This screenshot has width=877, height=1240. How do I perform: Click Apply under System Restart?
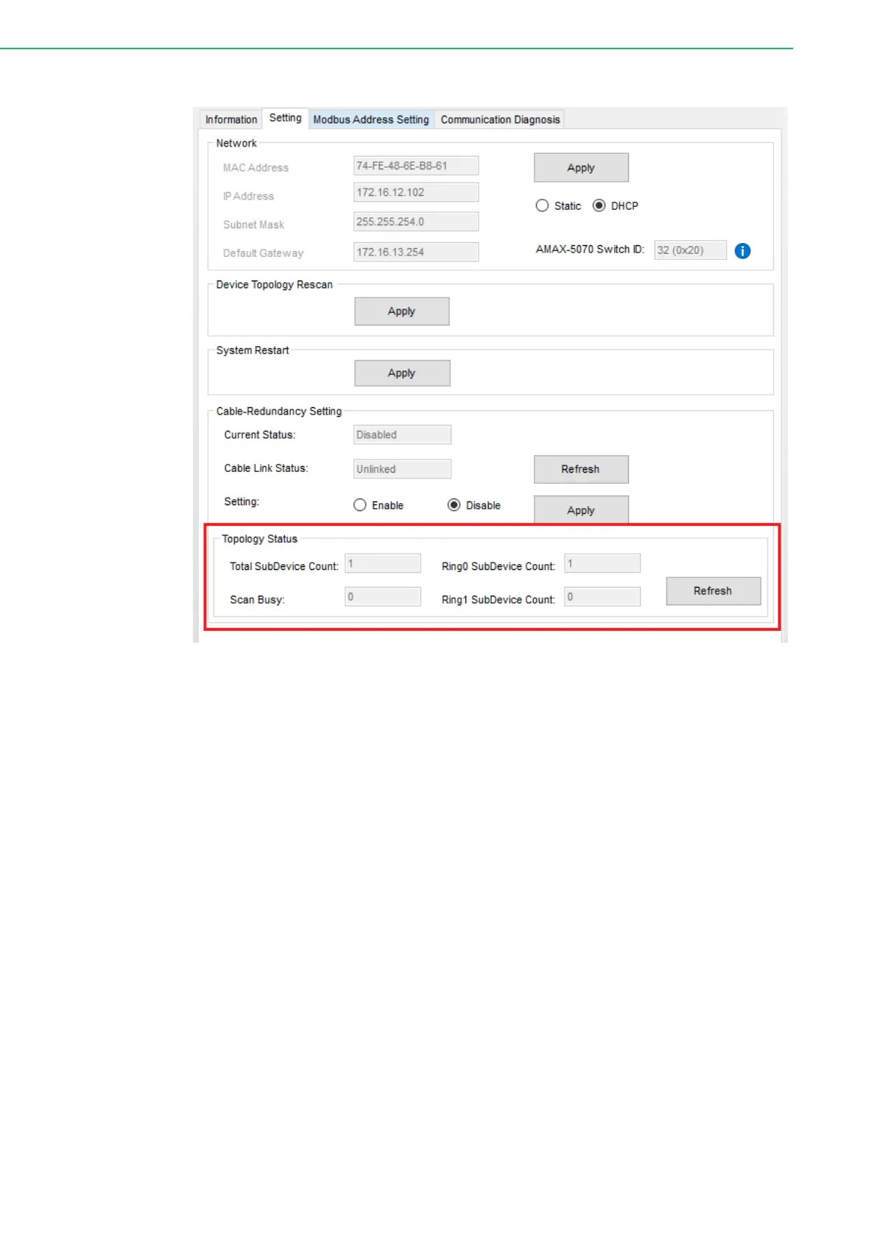(x=401, y=373)
